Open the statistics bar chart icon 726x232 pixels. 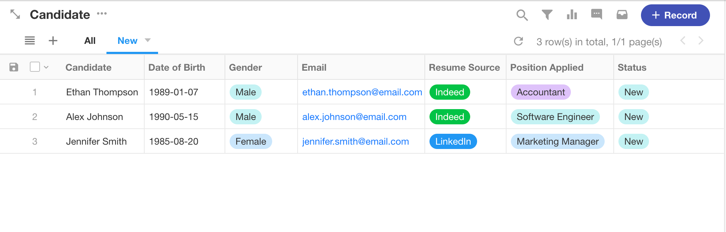[572, 14]
